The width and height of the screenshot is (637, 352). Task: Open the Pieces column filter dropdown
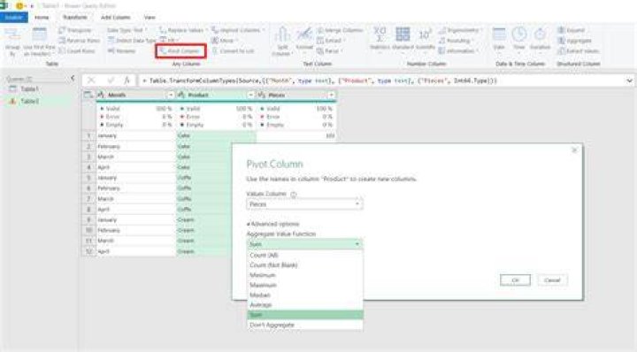(x=332, y=95)
